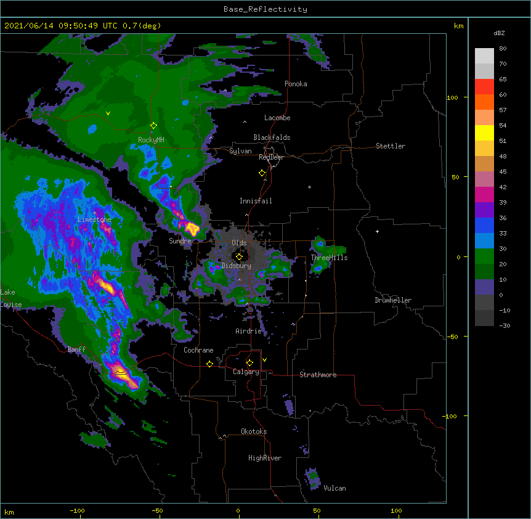Click the white plus marker northwest of Drumheller
The height and width of the screenshot is (519, 531).
tap(377, 231)
